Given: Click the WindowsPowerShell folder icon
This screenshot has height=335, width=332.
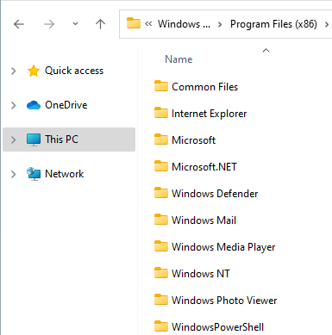Looking at the screenshot, I should point(161,326).
